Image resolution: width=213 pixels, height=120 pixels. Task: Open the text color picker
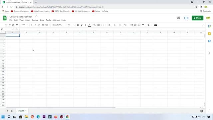tap(90, 25)
